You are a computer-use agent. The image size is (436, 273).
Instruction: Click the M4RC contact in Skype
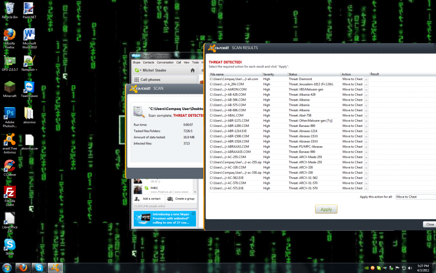point(162,190)
